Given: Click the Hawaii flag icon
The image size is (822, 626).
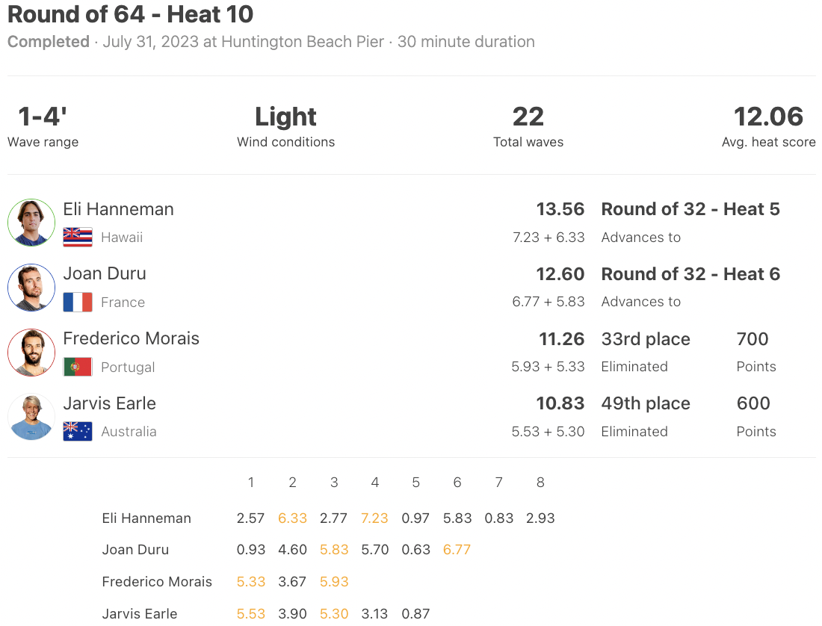Looking at the screenshot, I should pyautogui.click(x=78, y=238).
